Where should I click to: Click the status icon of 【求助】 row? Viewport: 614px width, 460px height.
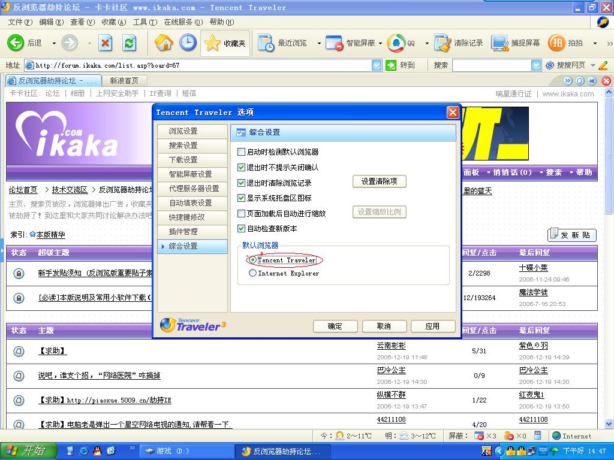[19, 351]
